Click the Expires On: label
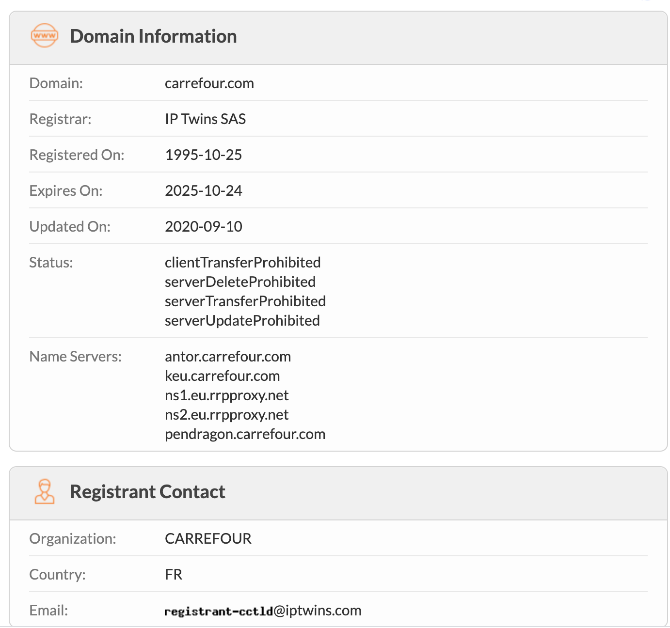Viewport: 670px width, 628px height. click(x=66, y=191)
